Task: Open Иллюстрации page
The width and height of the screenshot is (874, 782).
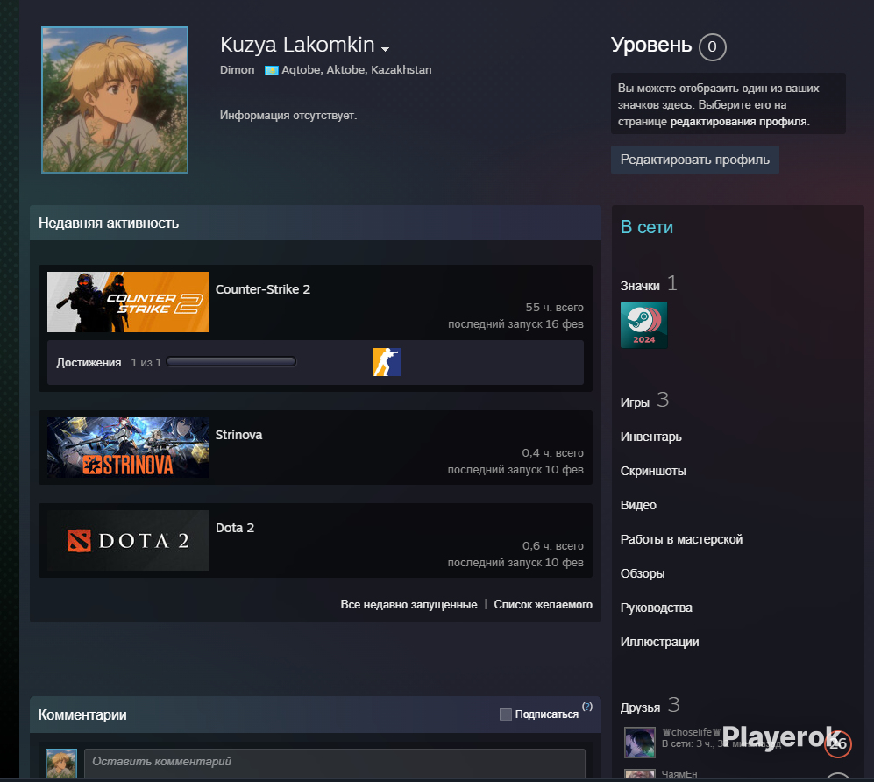Action: (659, 642)
